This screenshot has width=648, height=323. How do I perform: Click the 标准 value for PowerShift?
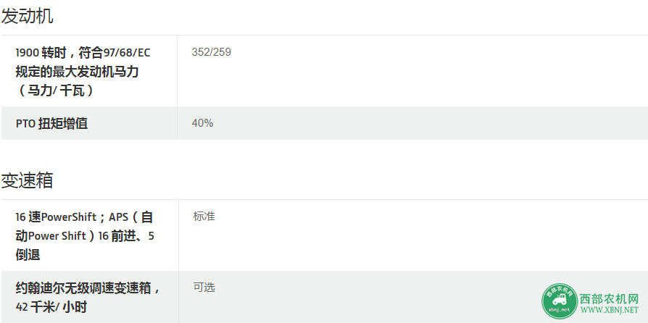pos(204,217)
